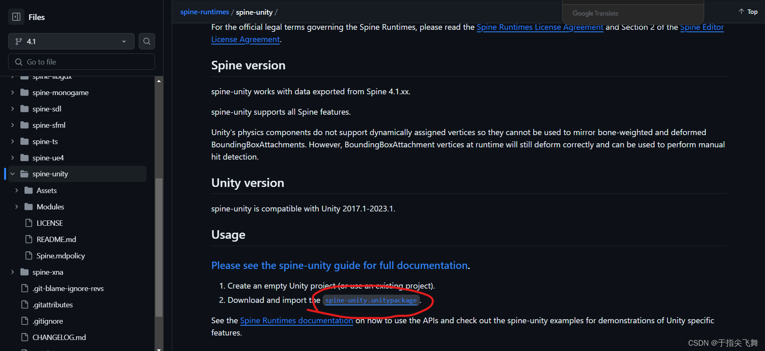Expand the spine-xna folder chevron
Viewport: 765px width, 351px height.
[13, 272]
